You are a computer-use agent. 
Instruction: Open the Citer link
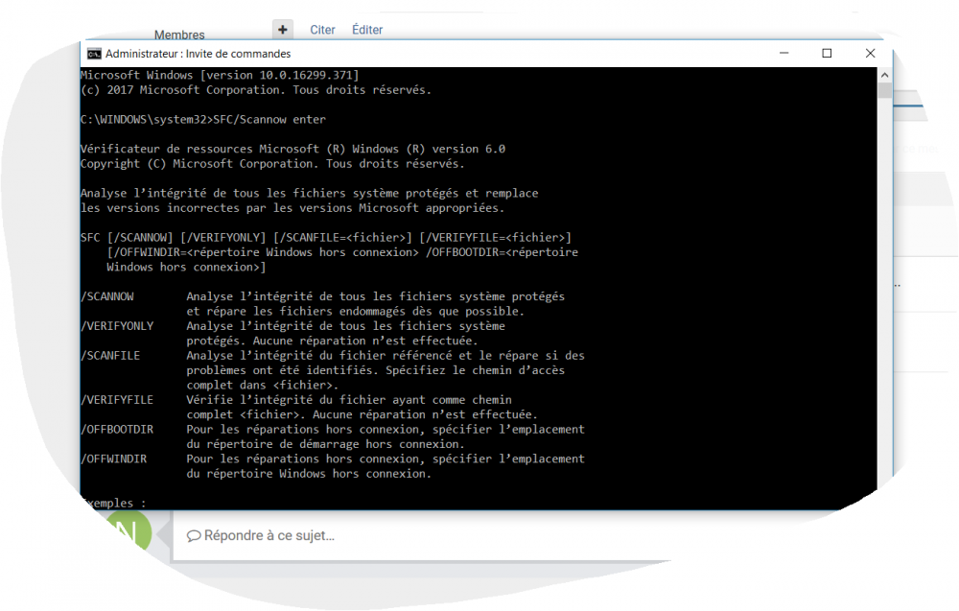[x=322, y=30]
